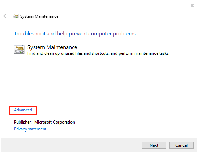Click the gray footer bar left of Next
Viewport: 198px width, 153px height.
click(71, 145)
